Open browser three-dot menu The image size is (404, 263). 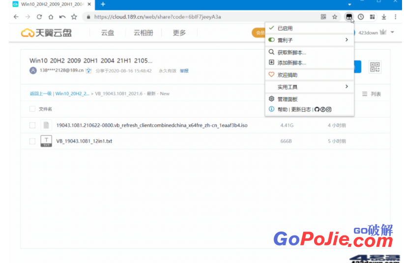point(396,17)
